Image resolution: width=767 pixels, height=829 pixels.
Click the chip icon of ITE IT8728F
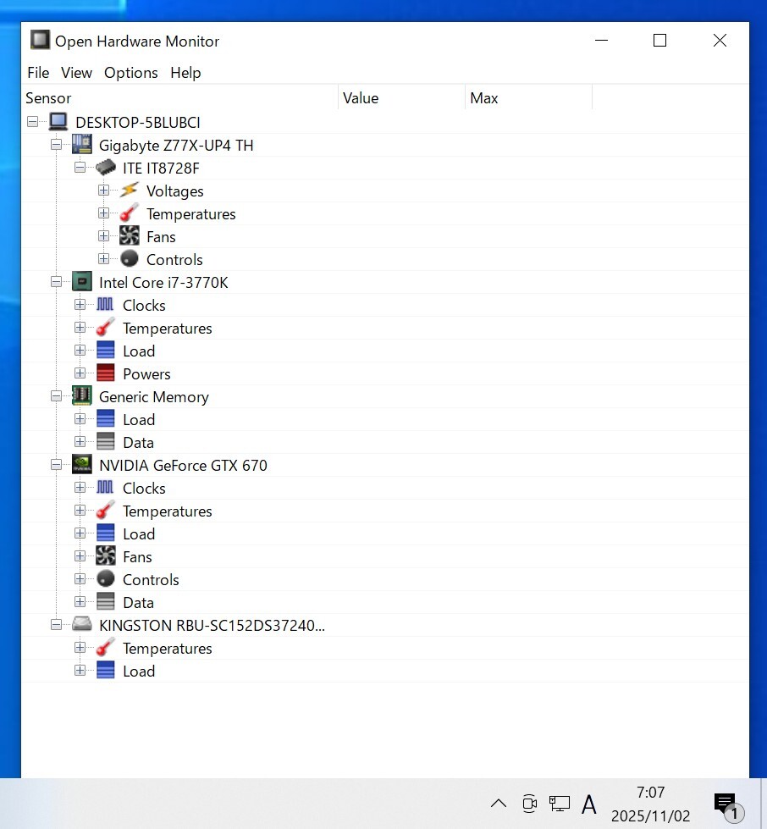[106, 168]
